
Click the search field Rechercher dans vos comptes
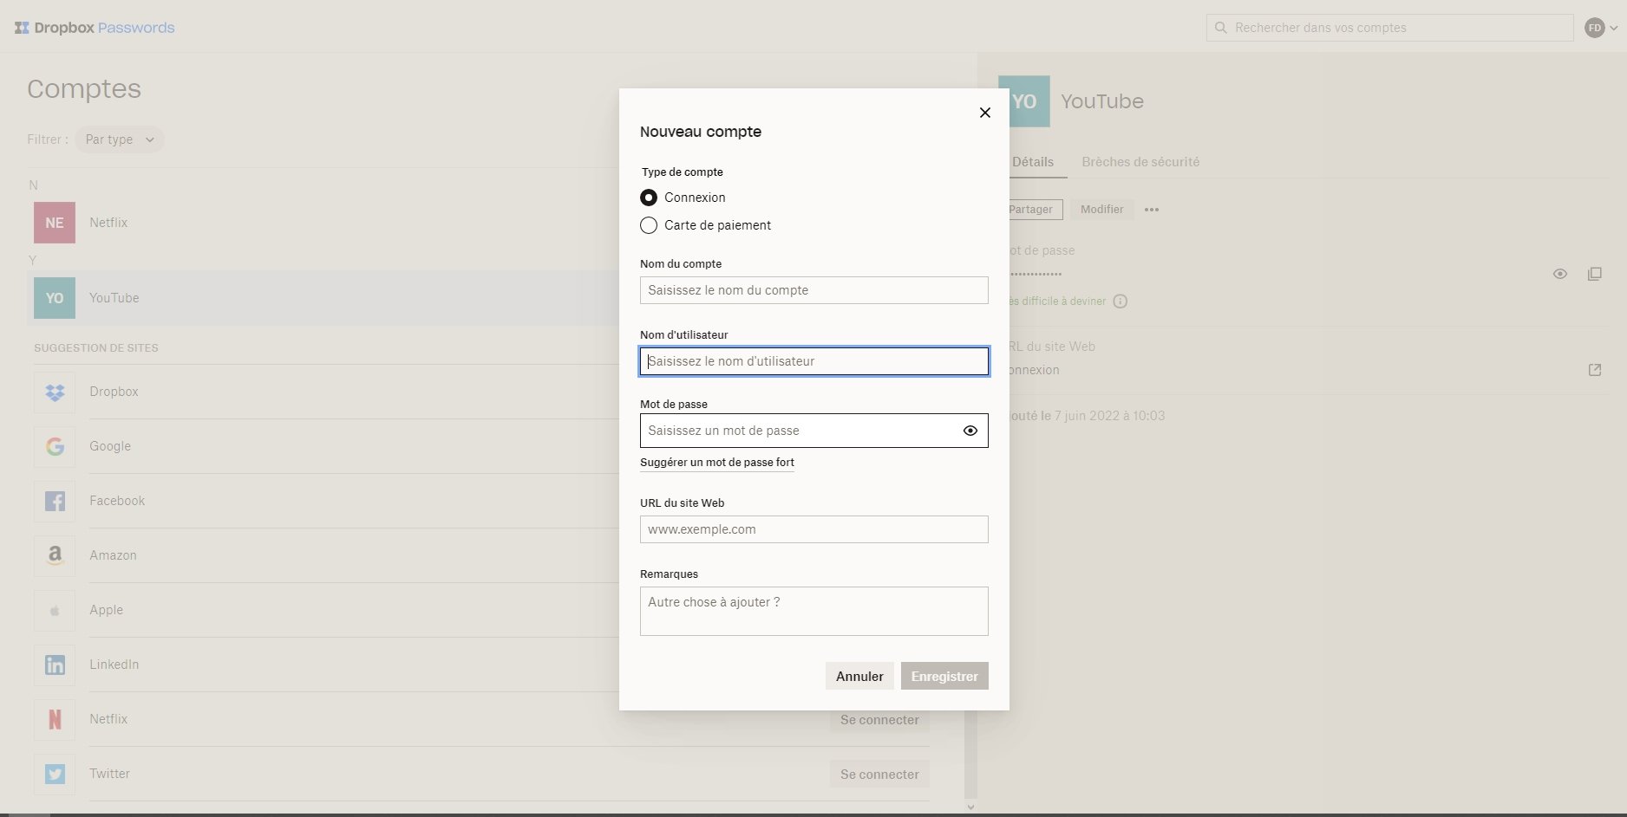(x=1389, y=28)
